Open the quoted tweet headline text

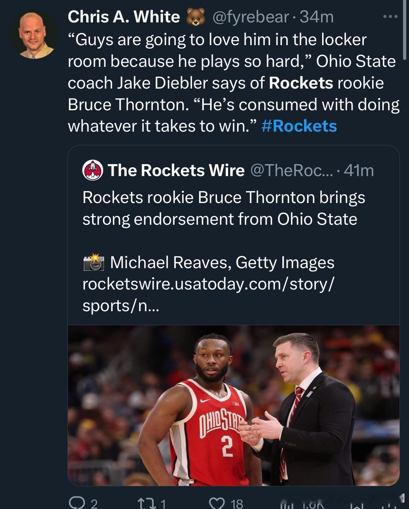[x=224, y=208]
